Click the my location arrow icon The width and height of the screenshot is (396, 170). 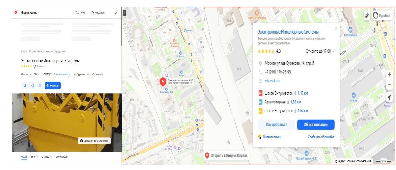389,97
